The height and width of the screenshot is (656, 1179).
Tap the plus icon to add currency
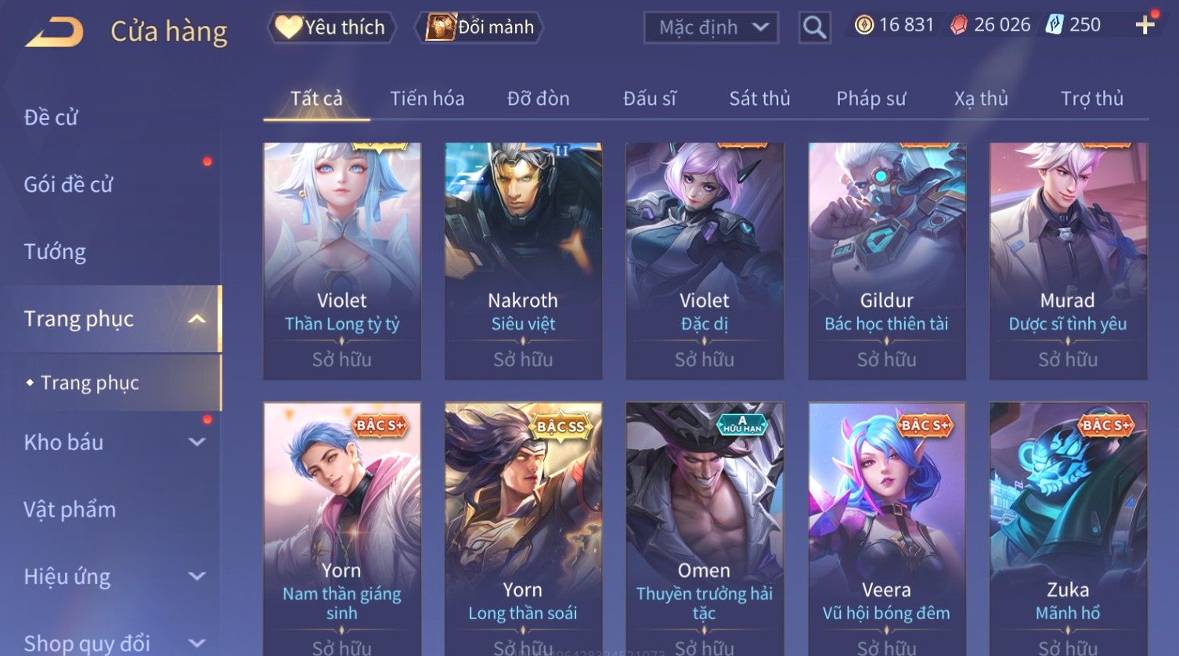tap(1145, 25)
